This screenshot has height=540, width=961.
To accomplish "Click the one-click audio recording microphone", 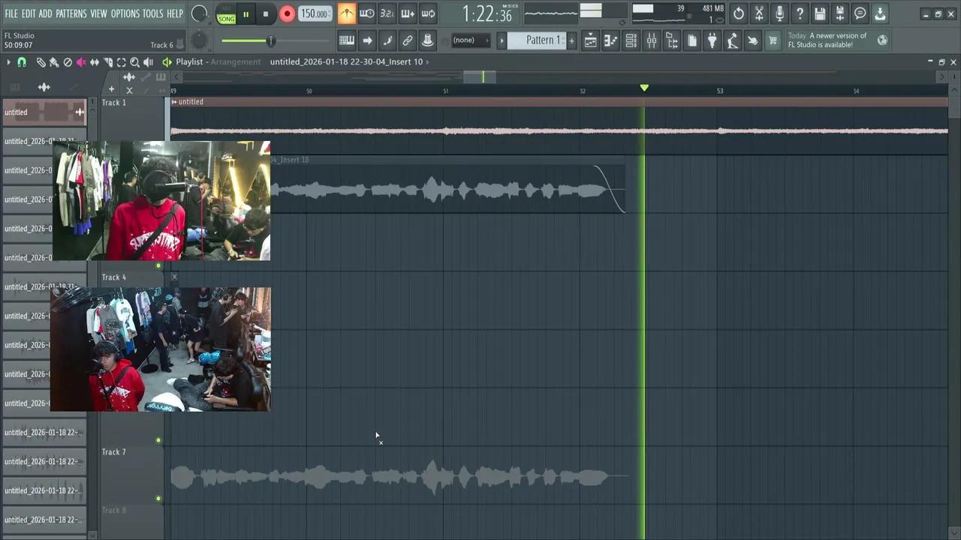I will pos(779,13).
